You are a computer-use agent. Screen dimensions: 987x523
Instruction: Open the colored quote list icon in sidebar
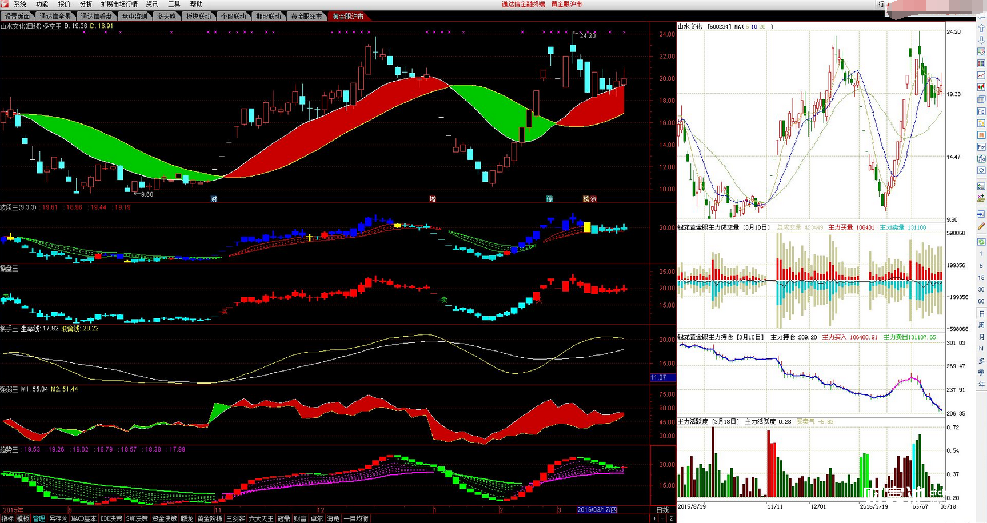pyautogui.click(x=981, y=52)
